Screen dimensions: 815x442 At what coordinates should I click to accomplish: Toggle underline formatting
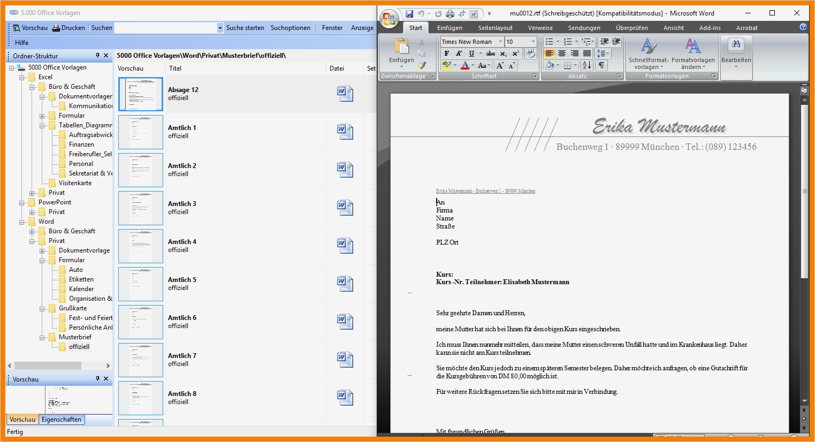tap(471, 54)
